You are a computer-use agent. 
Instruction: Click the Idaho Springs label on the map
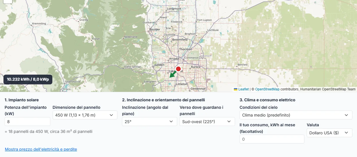coord(132,67)
